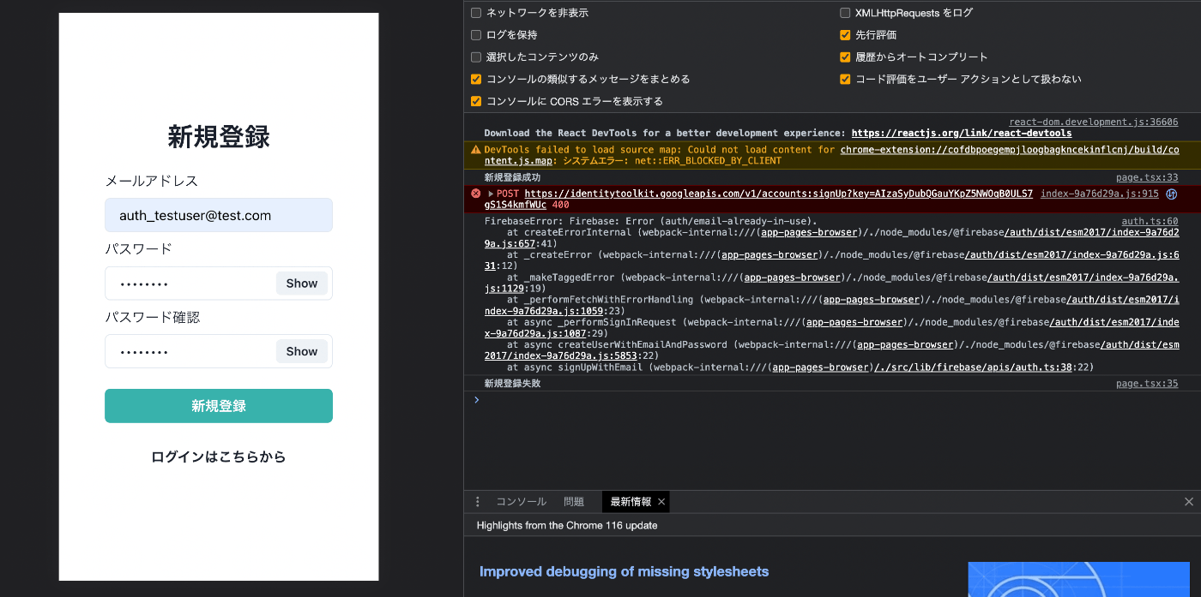Open the index-9a76d29a.js:5853 stack link
The width and height of the screenshot is (1201, 597).
(x=831, y=350)
